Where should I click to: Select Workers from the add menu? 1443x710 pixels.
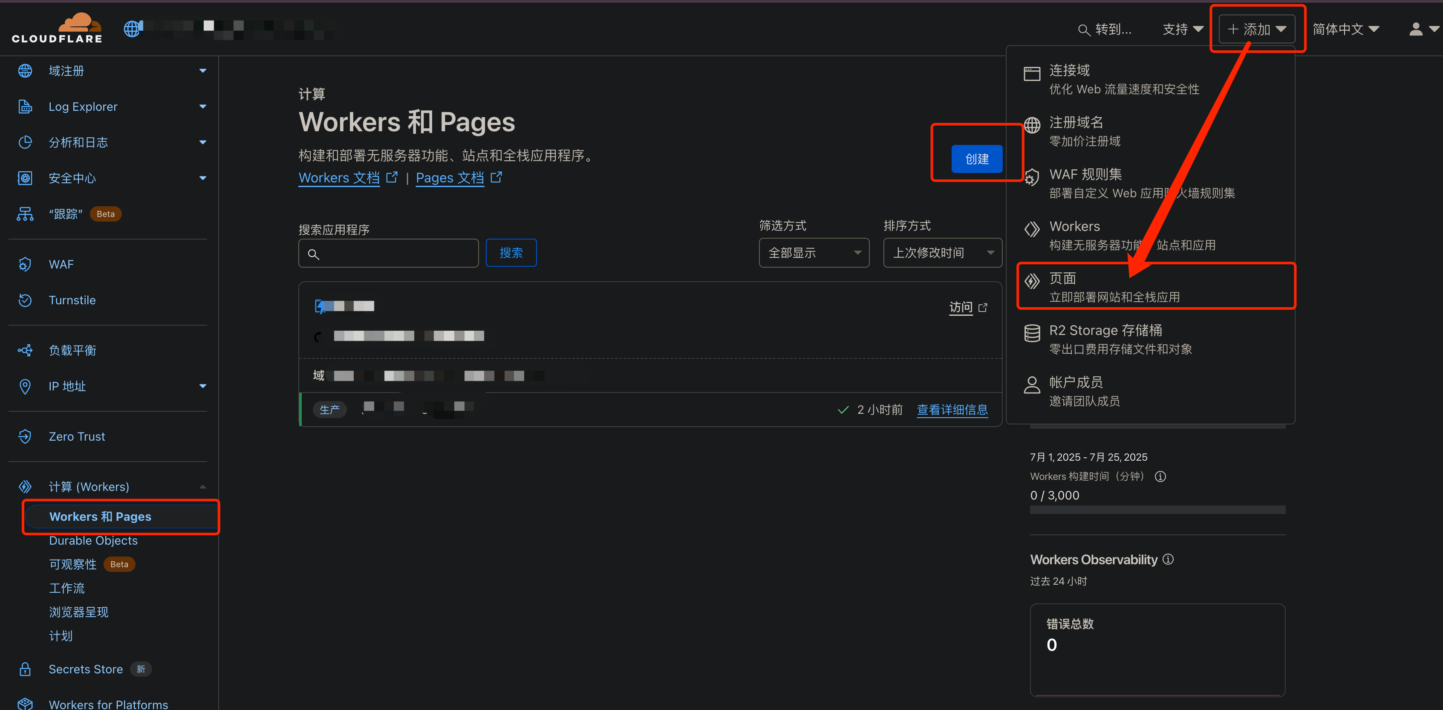[1150, 235]
